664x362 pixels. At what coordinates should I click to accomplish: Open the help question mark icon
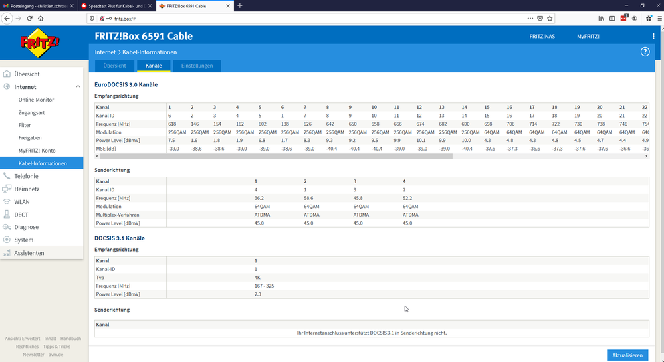(x=645, y=52)
